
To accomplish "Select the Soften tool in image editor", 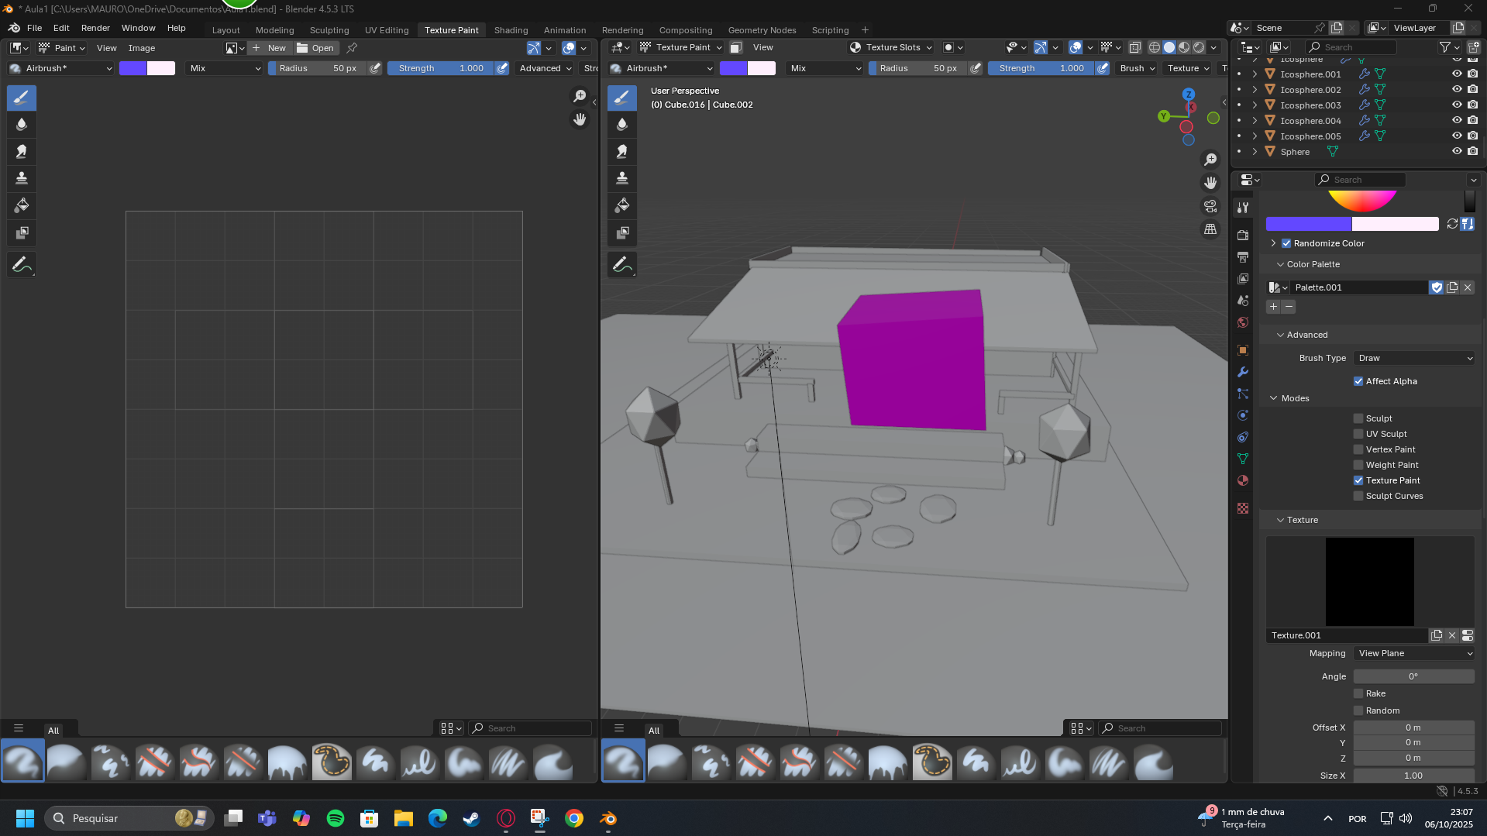I will point(22,125).
